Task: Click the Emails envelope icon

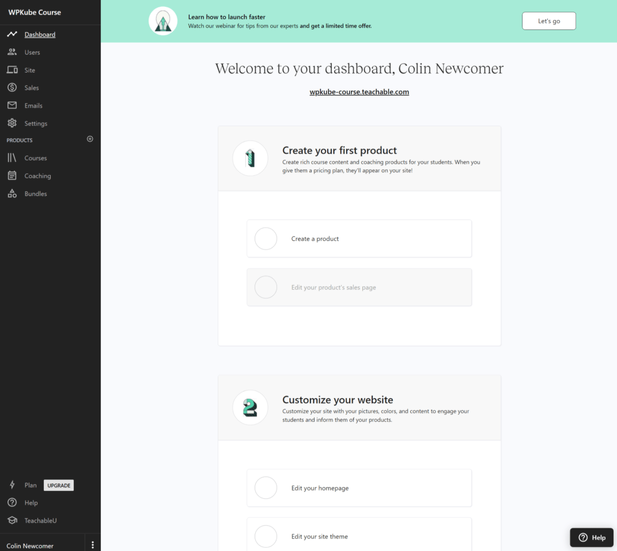Action: pyautogui.click(x=12, y=105)
